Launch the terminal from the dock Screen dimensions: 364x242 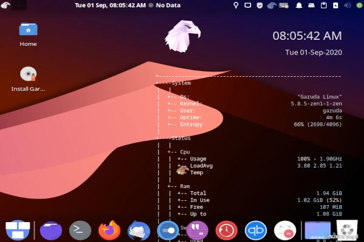coord(80,231)
